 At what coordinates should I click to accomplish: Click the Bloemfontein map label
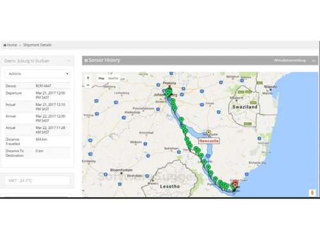(x=122, y=170)
